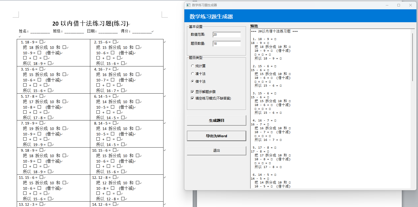
Task: Click question 1. 18 - 9 = in document
Action: coord(32,42)
